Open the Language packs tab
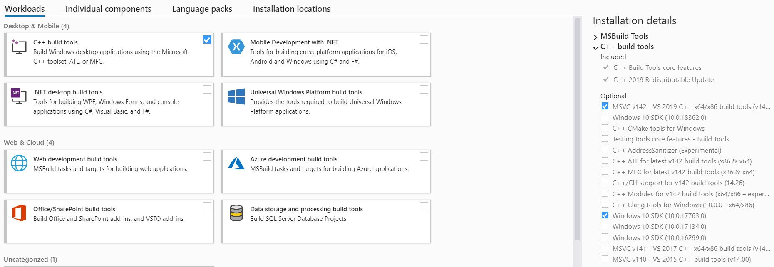This screenshot has height=267, width=774. point(202,9)
